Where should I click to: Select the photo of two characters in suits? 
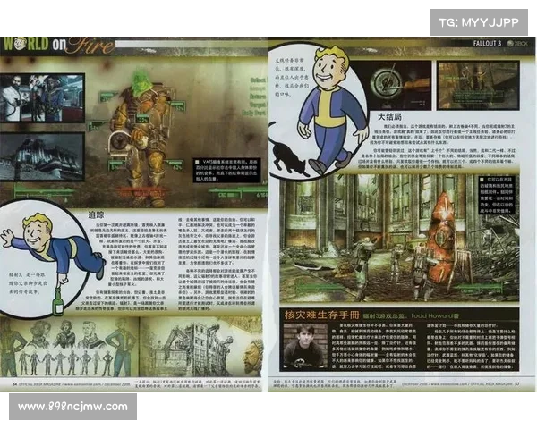[40, 98]
